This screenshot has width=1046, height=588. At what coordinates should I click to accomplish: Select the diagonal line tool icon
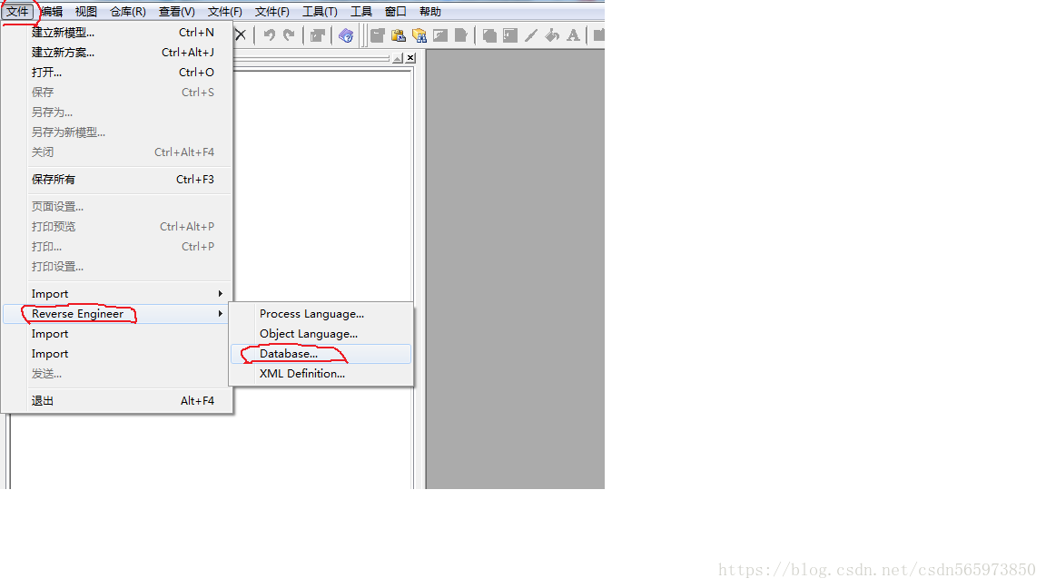click(x=531, y=35)
